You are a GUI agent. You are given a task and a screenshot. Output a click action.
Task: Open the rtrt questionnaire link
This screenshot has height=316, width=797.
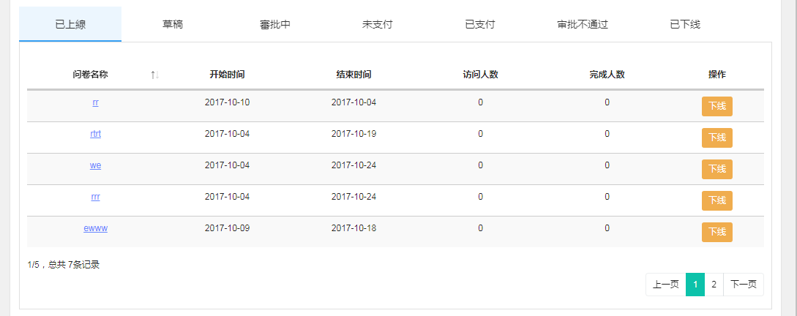[96, 134]
